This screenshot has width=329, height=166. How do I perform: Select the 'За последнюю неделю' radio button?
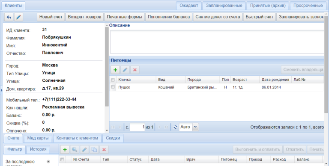pyautogui.click(x=48, y=161)
